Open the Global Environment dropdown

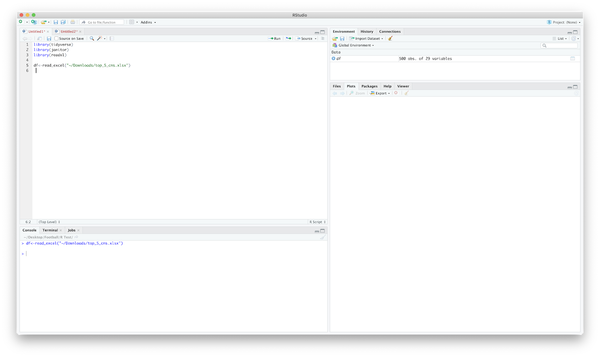coord(353,45)
